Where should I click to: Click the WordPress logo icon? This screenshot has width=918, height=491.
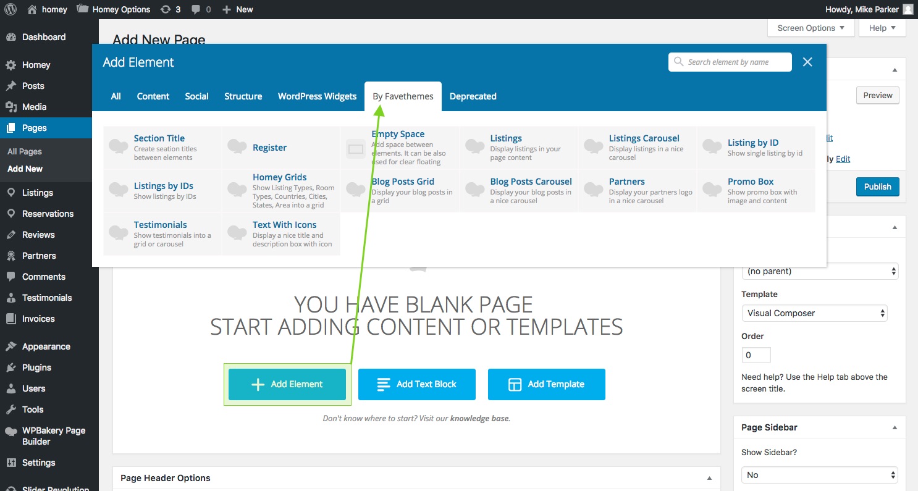point(11,9)
